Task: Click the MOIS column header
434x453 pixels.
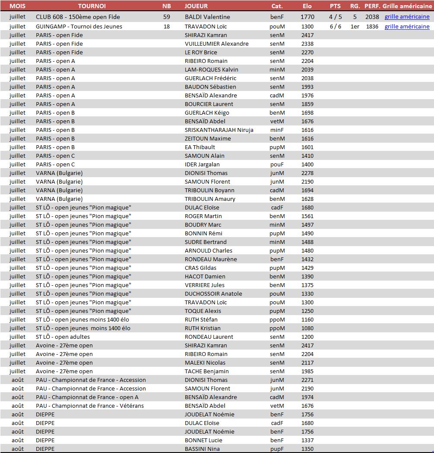Action: 17,6
